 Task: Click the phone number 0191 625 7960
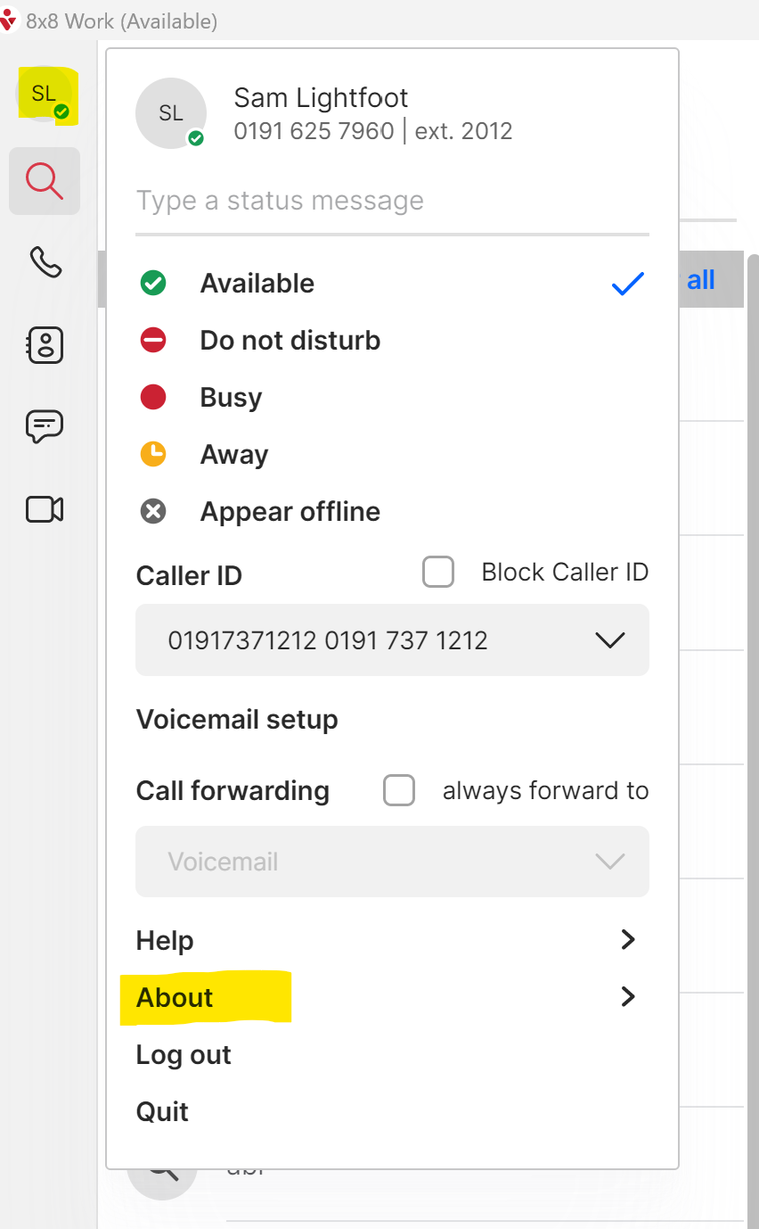click(x=314, y=131)
